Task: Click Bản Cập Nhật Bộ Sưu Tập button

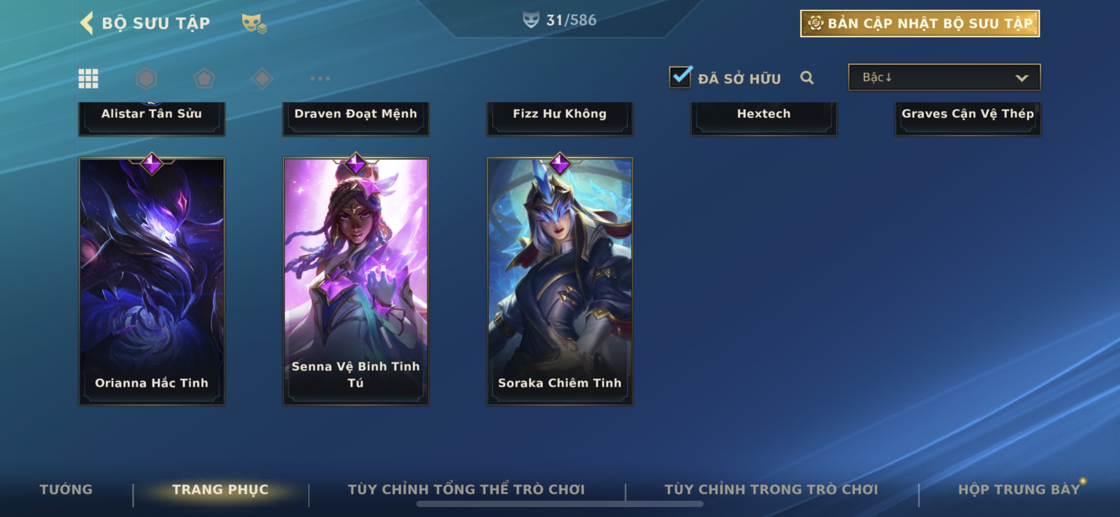Action: point(920,23)
